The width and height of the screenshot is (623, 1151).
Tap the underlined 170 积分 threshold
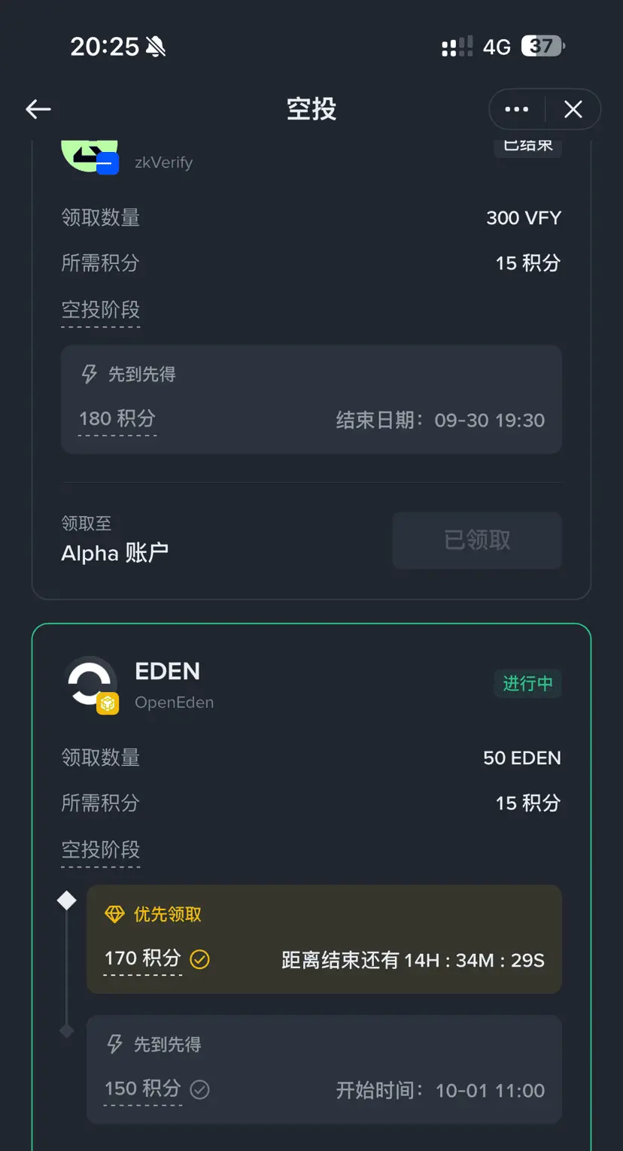143,959
